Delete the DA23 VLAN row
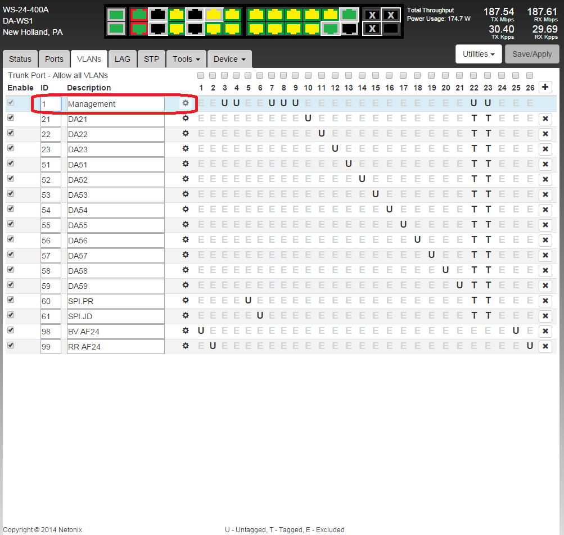 [x=545, y=149]
